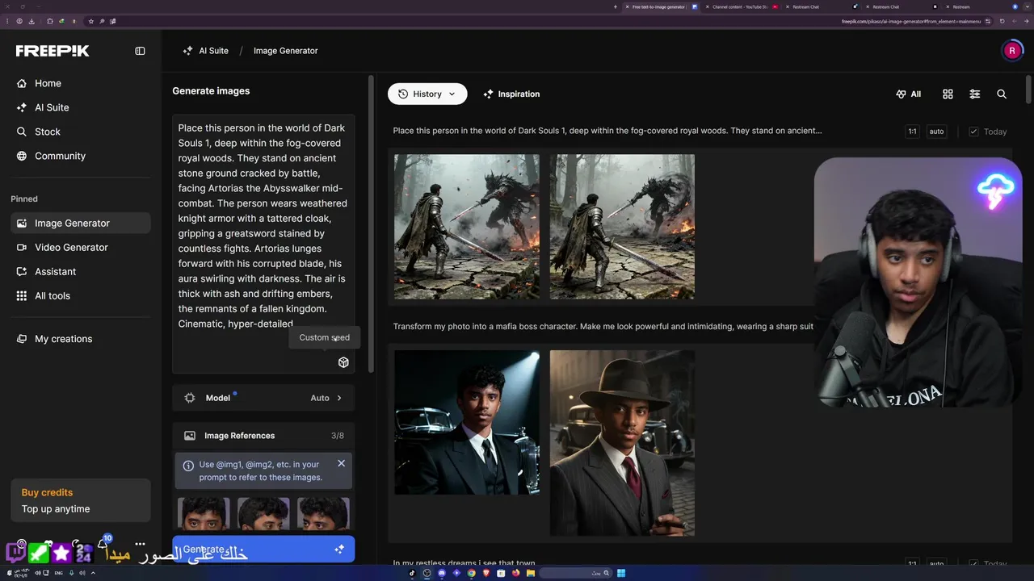Select the third reference face image

click(x=323, y=514)
